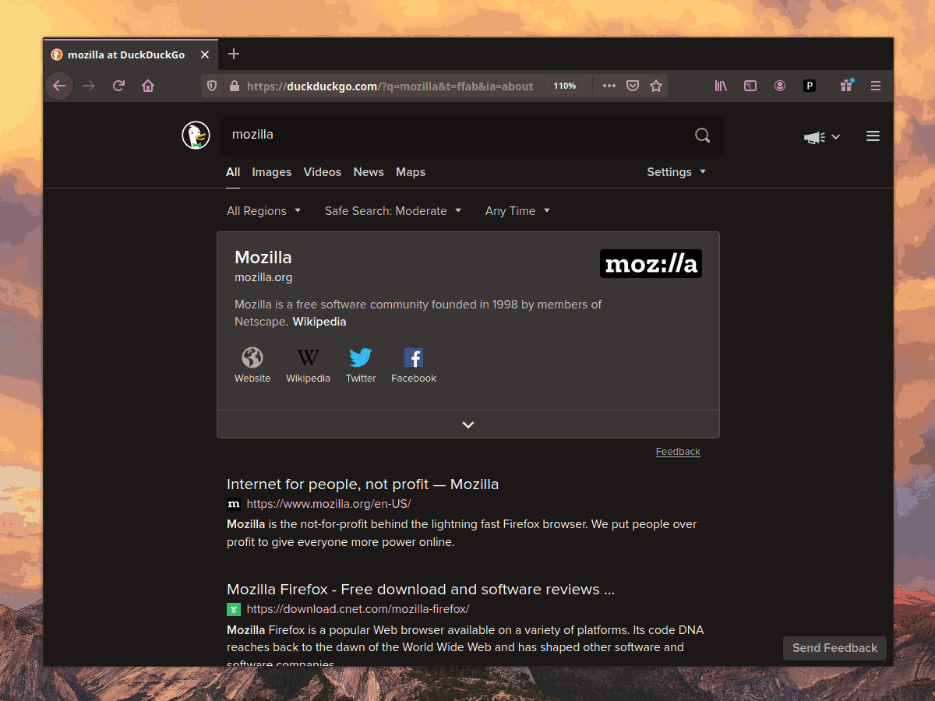Open Firefox hamburger menu
The image size is (935, 701).
point(876,86)
